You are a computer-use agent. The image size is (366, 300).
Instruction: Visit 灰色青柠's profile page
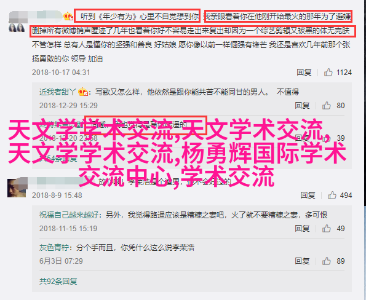tap(54, 248)
